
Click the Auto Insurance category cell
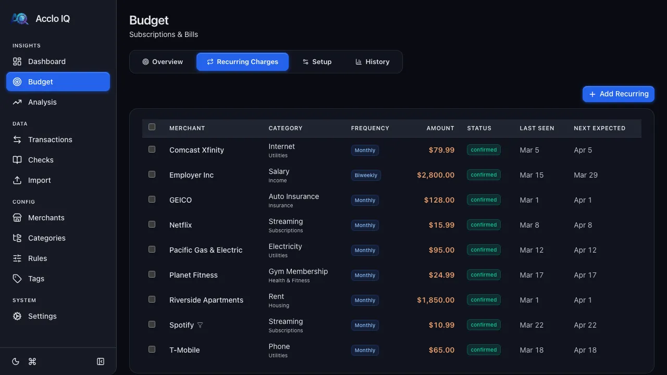pos(294,200)
